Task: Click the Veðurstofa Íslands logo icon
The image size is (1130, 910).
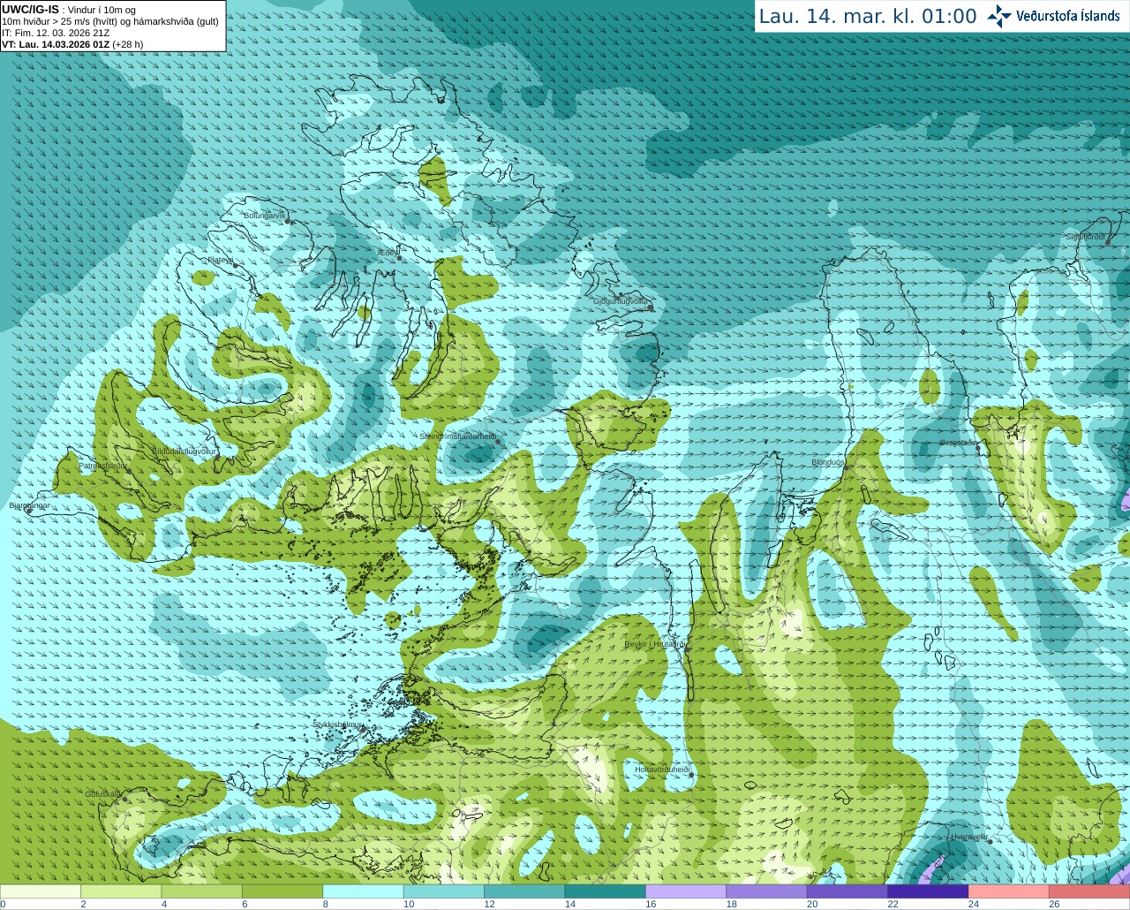Action: 999,16
